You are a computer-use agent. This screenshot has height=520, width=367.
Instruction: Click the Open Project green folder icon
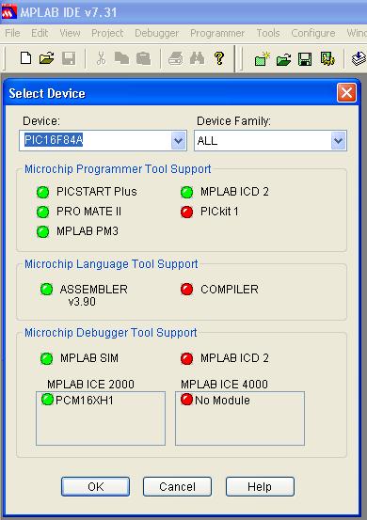283,59
